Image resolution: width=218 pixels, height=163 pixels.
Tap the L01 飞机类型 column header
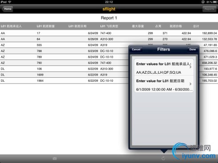tap(109, 26)
